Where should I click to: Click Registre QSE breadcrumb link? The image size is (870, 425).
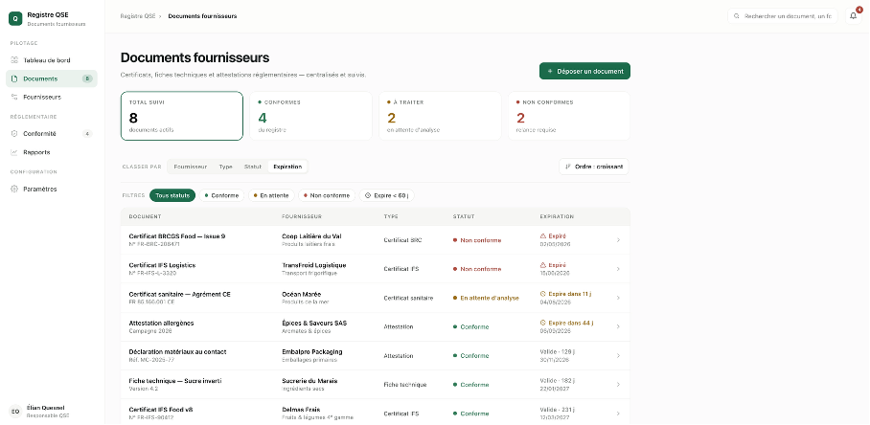[138, 16]
